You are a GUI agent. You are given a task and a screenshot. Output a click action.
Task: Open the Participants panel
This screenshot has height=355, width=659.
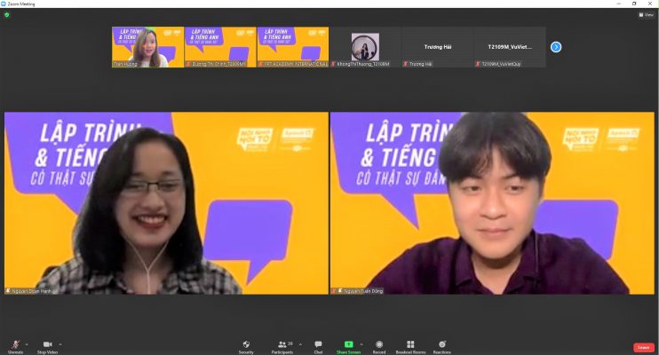pyautogui.click(x=283, y=344)
